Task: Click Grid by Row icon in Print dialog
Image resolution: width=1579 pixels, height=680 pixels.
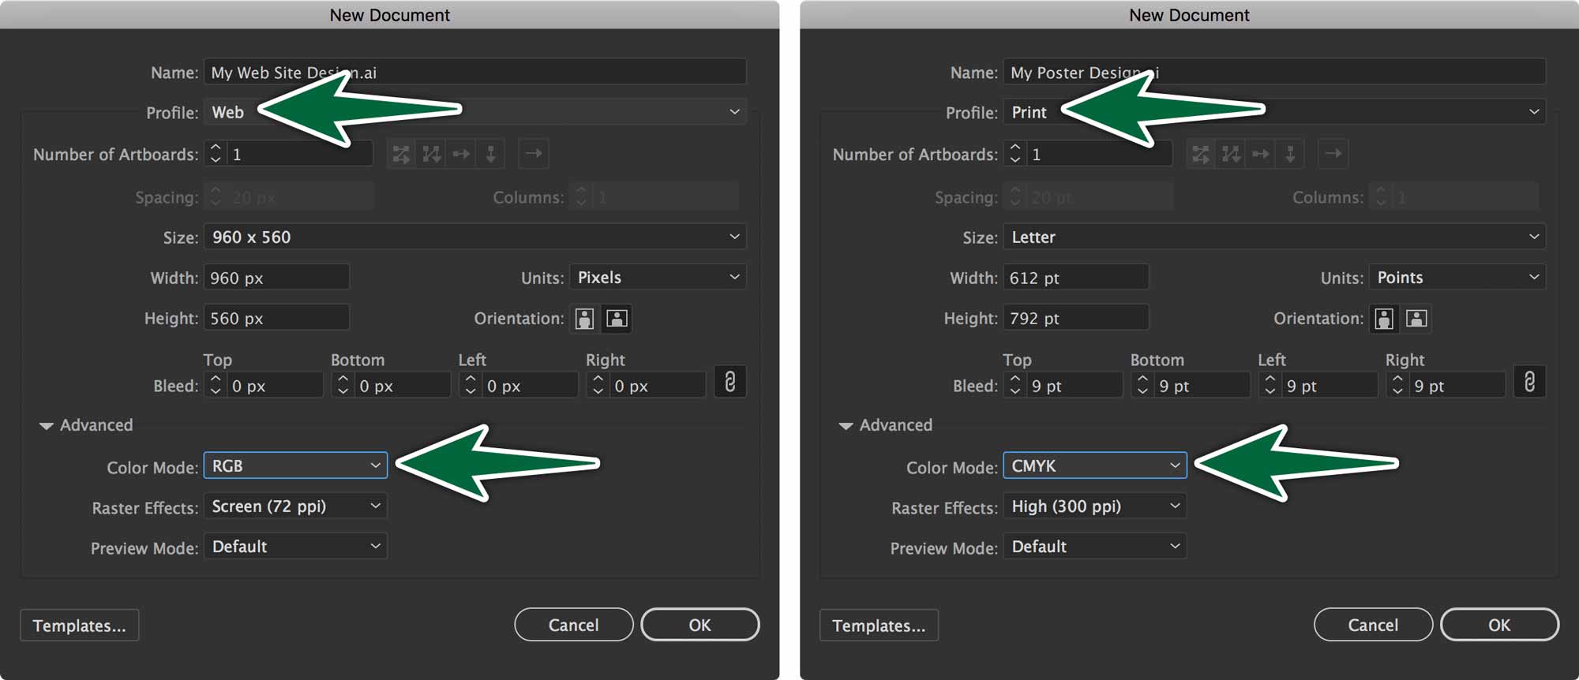Action: point(1201,154)
